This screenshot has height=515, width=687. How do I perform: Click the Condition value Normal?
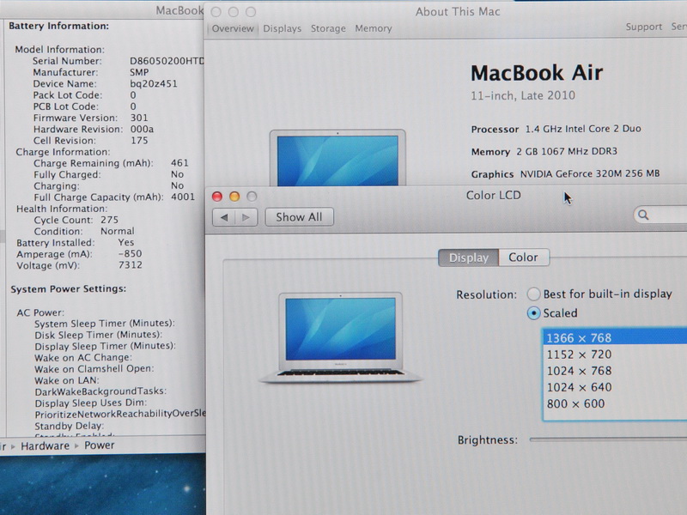point(118,231)
